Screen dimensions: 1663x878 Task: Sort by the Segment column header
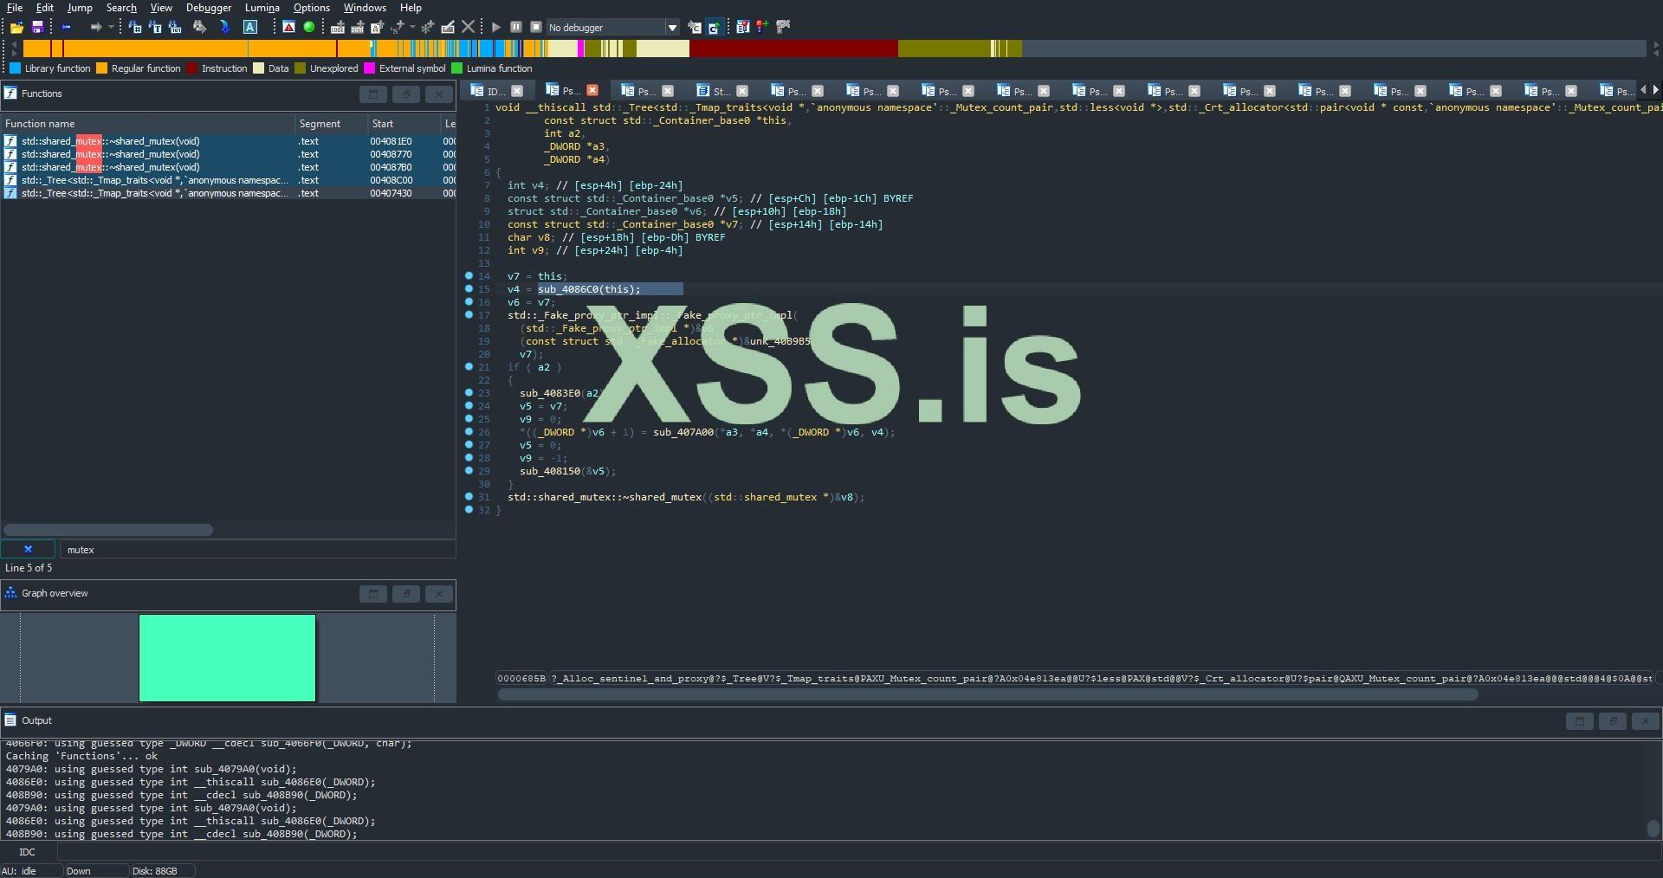(331, 124)
